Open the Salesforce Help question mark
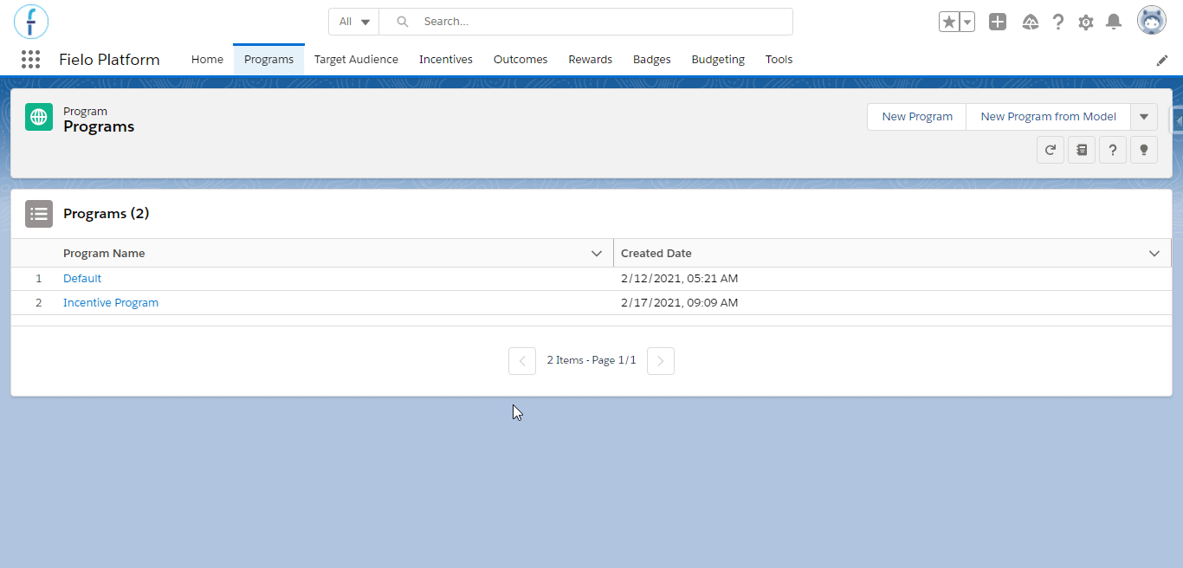The image size is (1183, 568). click(x=1058, y=22)
